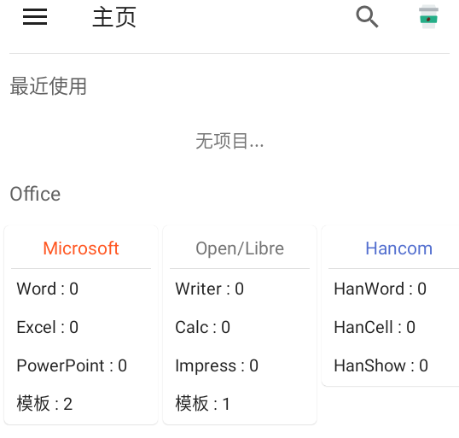Select the 主页 title text

(x=114, y=17)
